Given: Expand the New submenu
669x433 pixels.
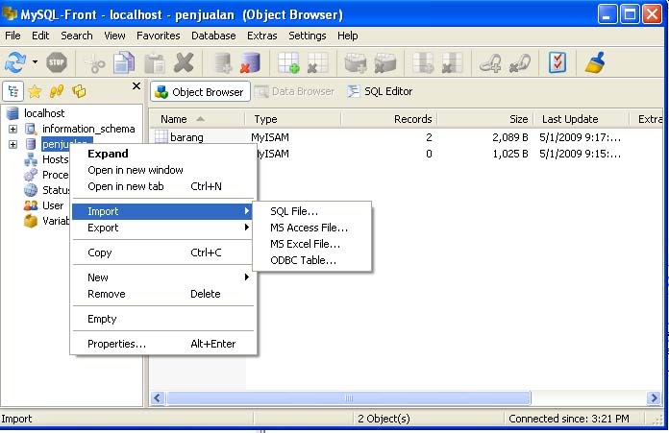Looking at the screenshot, I should [163, 277].
